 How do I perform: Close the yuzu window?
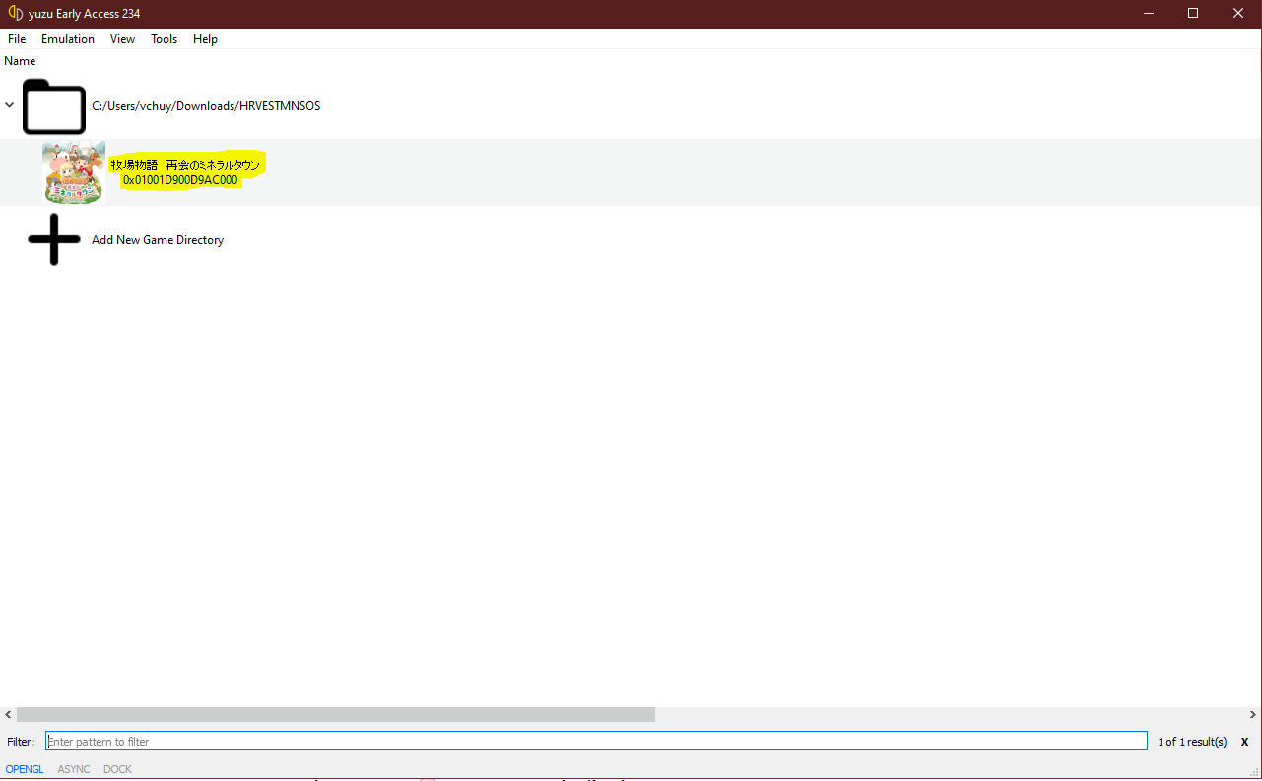pos(1238,14)
